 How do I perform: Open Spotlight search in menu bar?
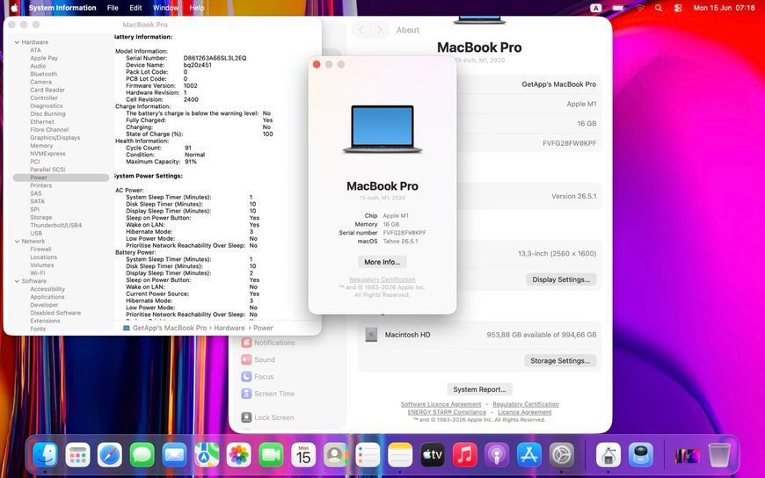[659, 8]
